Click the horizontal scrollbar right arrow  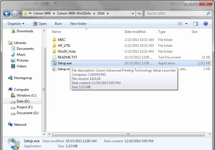click(210, 134)
